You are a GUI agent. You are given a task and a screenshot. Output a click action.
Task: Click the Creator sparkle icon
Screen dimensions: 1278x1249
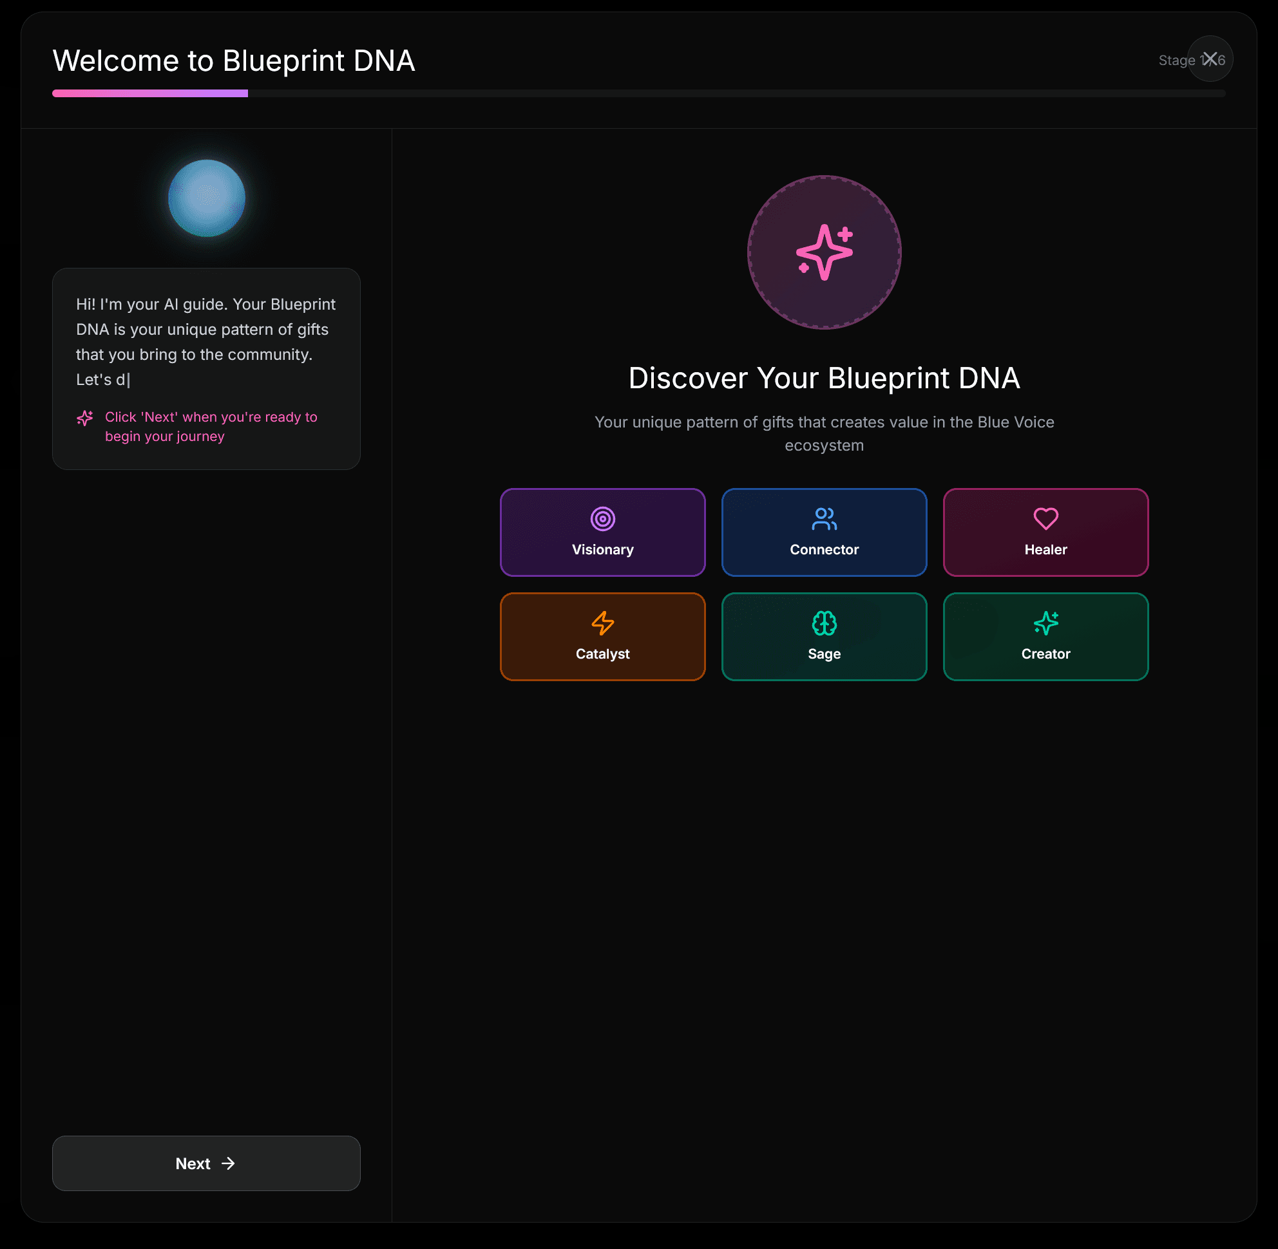[1045, 623]
